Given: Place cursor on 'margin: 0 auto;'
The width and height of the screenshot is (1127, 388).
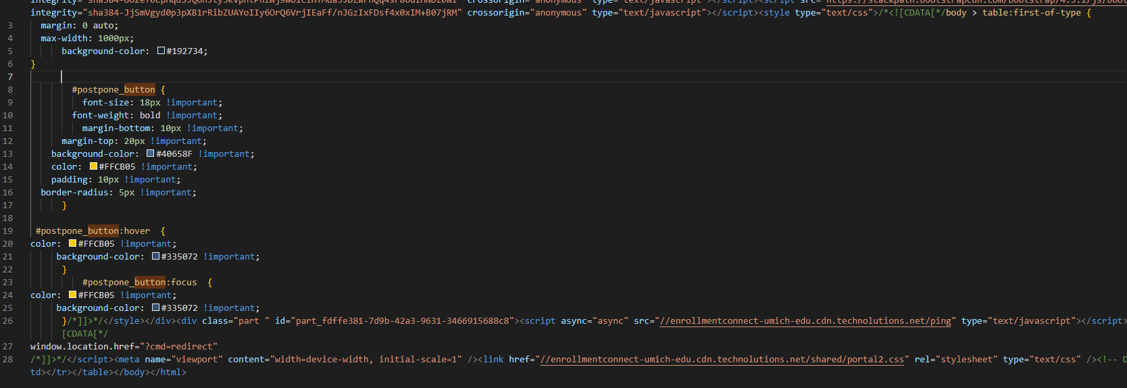Looking at the screenshot, I should [x=79, y=25].
